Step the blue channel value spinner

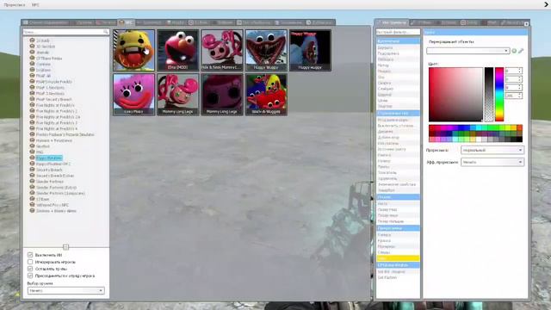click(520, 87)
